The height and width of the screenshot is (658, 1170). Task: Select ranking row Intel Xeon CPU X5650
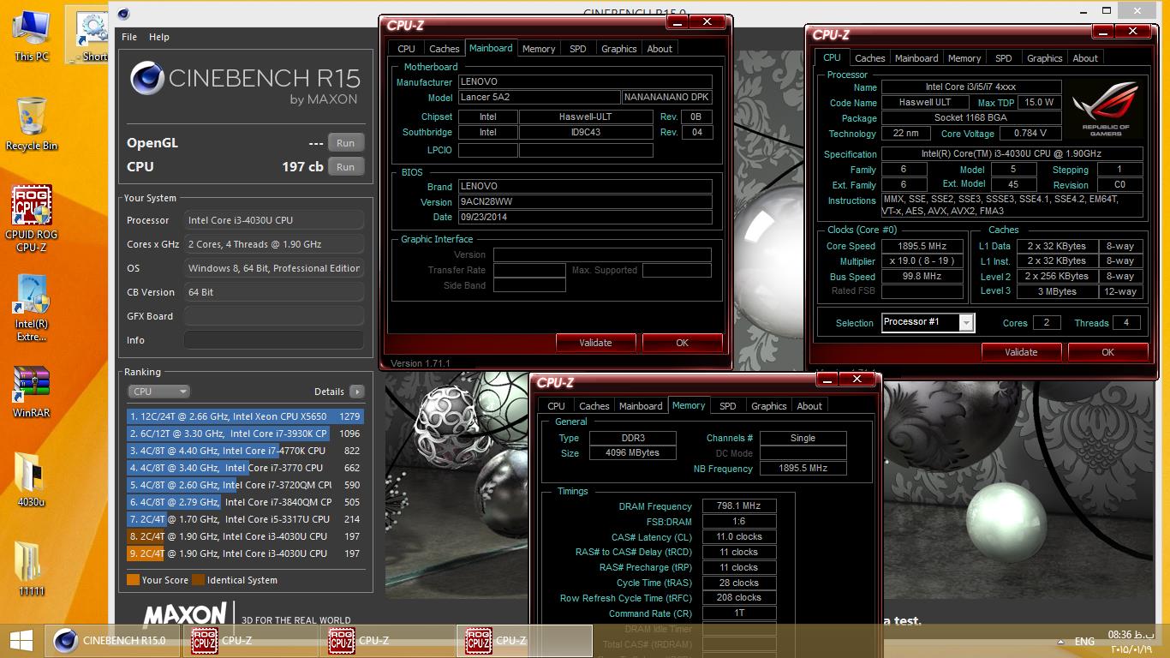pos(245,416)
